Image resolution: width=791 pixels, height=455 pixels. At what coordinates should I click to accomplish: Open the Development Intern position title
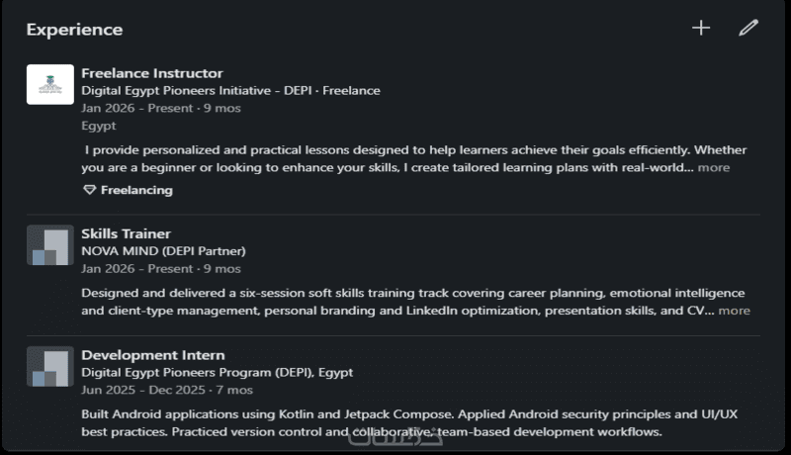tap(153, 355)
